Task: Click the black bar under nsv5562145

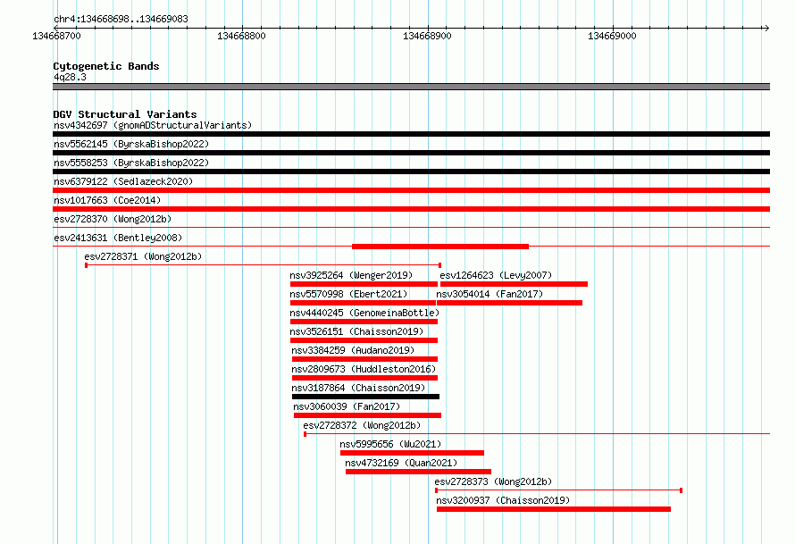Action: tap(411, 153)
